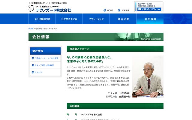Click the 会社情報 green page banner
The width and height of the screenshot is (192, 120).
pyautogui.click(x=96, y=37)
